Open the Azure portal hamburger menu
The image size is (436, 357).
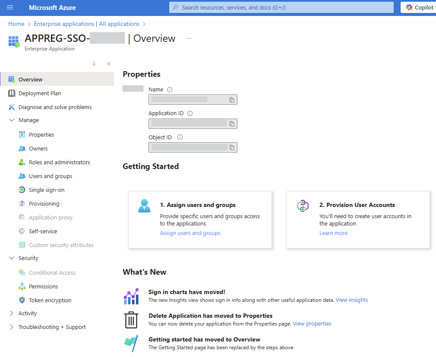tap(10, 7)
